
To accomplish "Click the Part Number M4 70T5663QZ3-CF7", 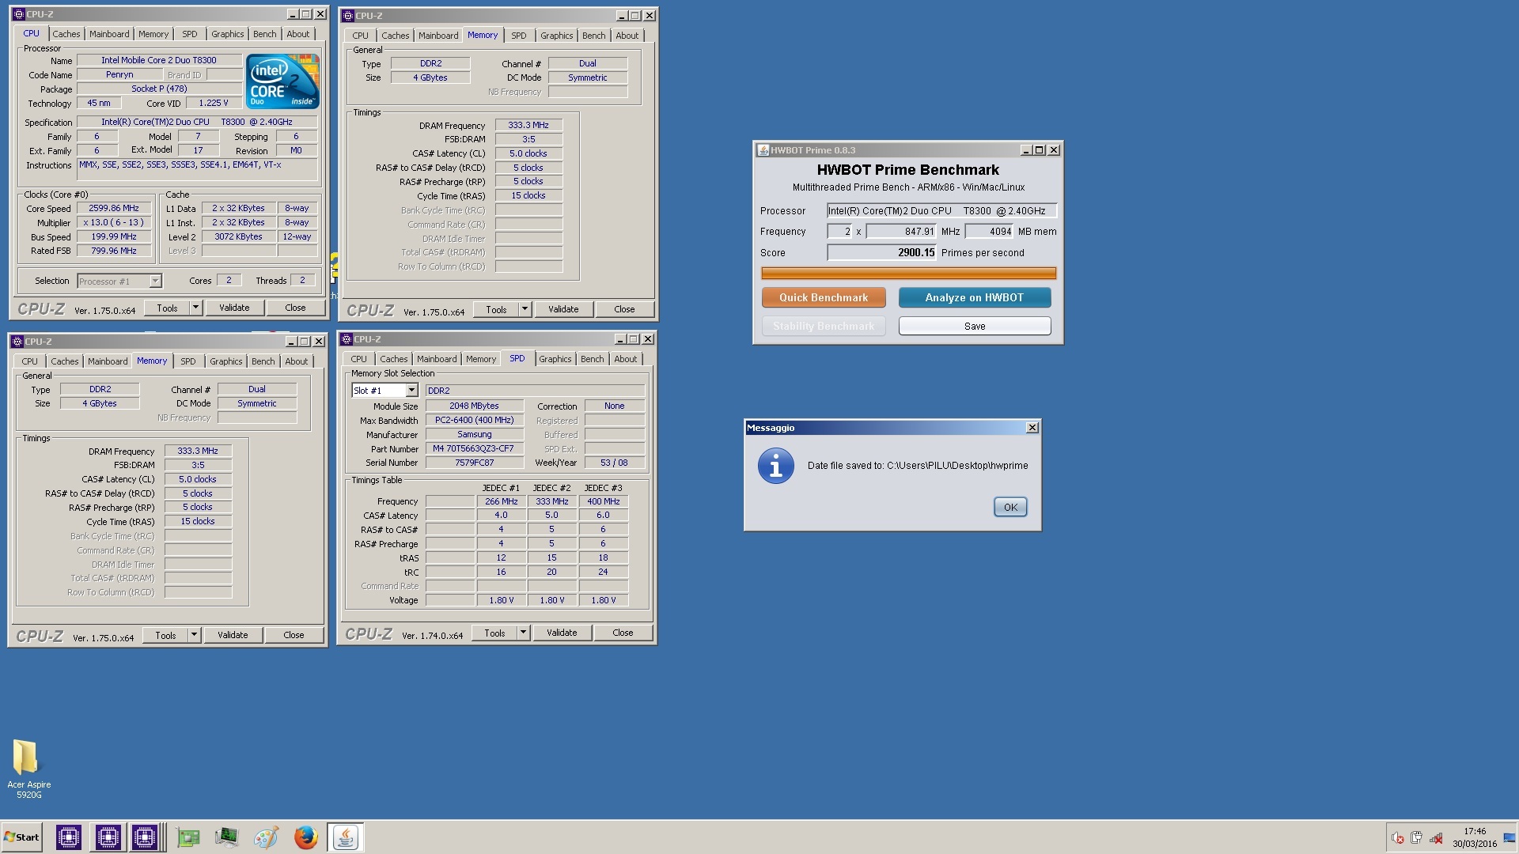I will click(x=474, y=449).
